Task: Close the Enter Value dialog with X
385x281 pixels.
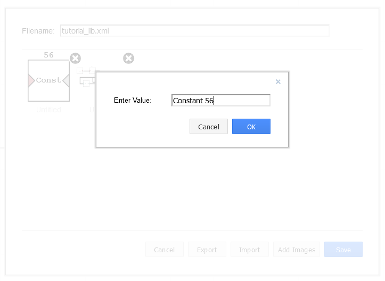Action: pos(278,82)
